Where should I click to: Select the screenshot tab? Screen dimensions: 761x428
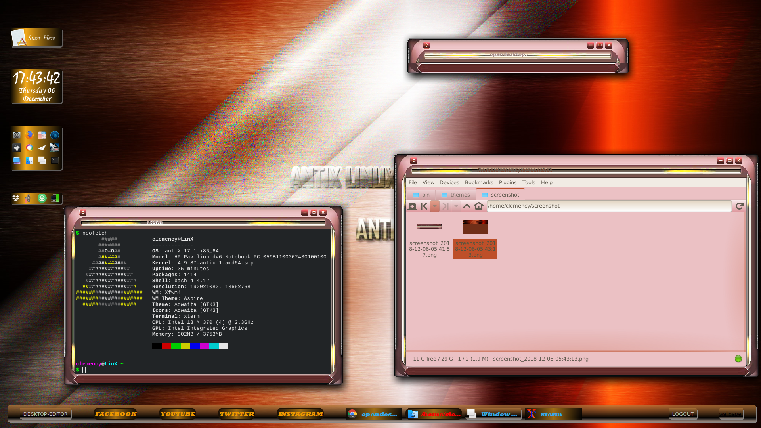500,195
